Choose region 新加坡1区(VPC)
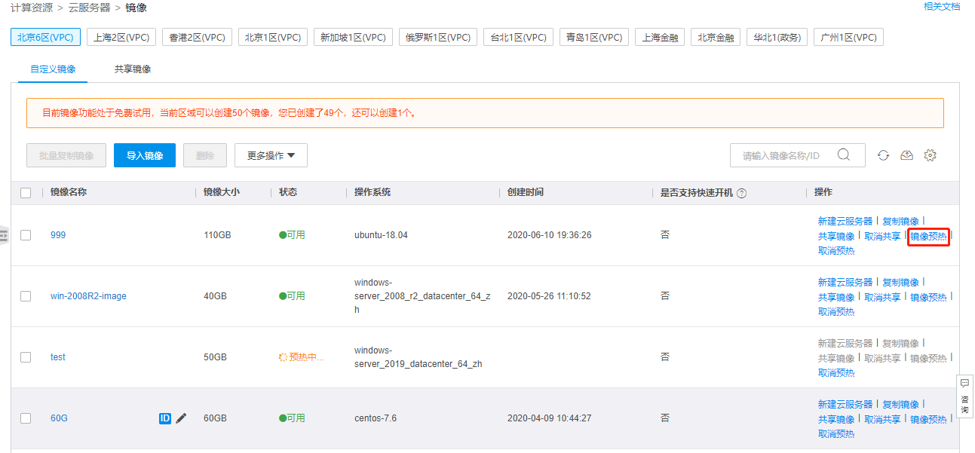Image resolution: width=975 pixels, height=453 pixels. point(353,37)
